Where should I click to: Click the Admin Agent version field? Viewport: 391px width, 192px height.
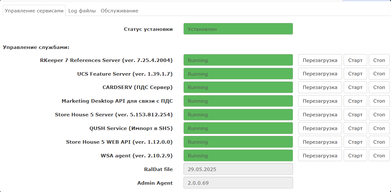[238, 183]
